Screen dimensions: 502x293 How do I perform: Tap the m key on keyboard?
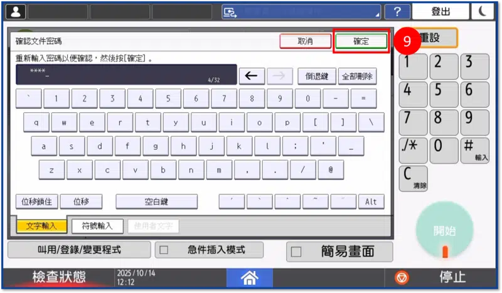219,170
